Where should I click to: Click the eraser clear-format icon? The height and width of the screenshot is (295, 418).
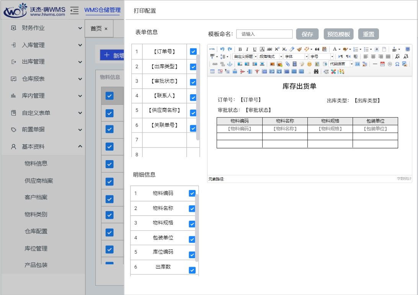(x=292, y=49)
